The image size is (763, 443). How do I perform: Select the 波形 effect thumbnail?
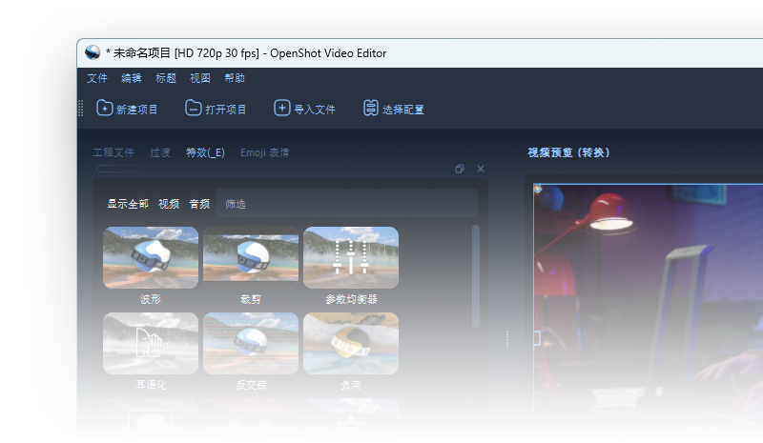click(151, 258)
